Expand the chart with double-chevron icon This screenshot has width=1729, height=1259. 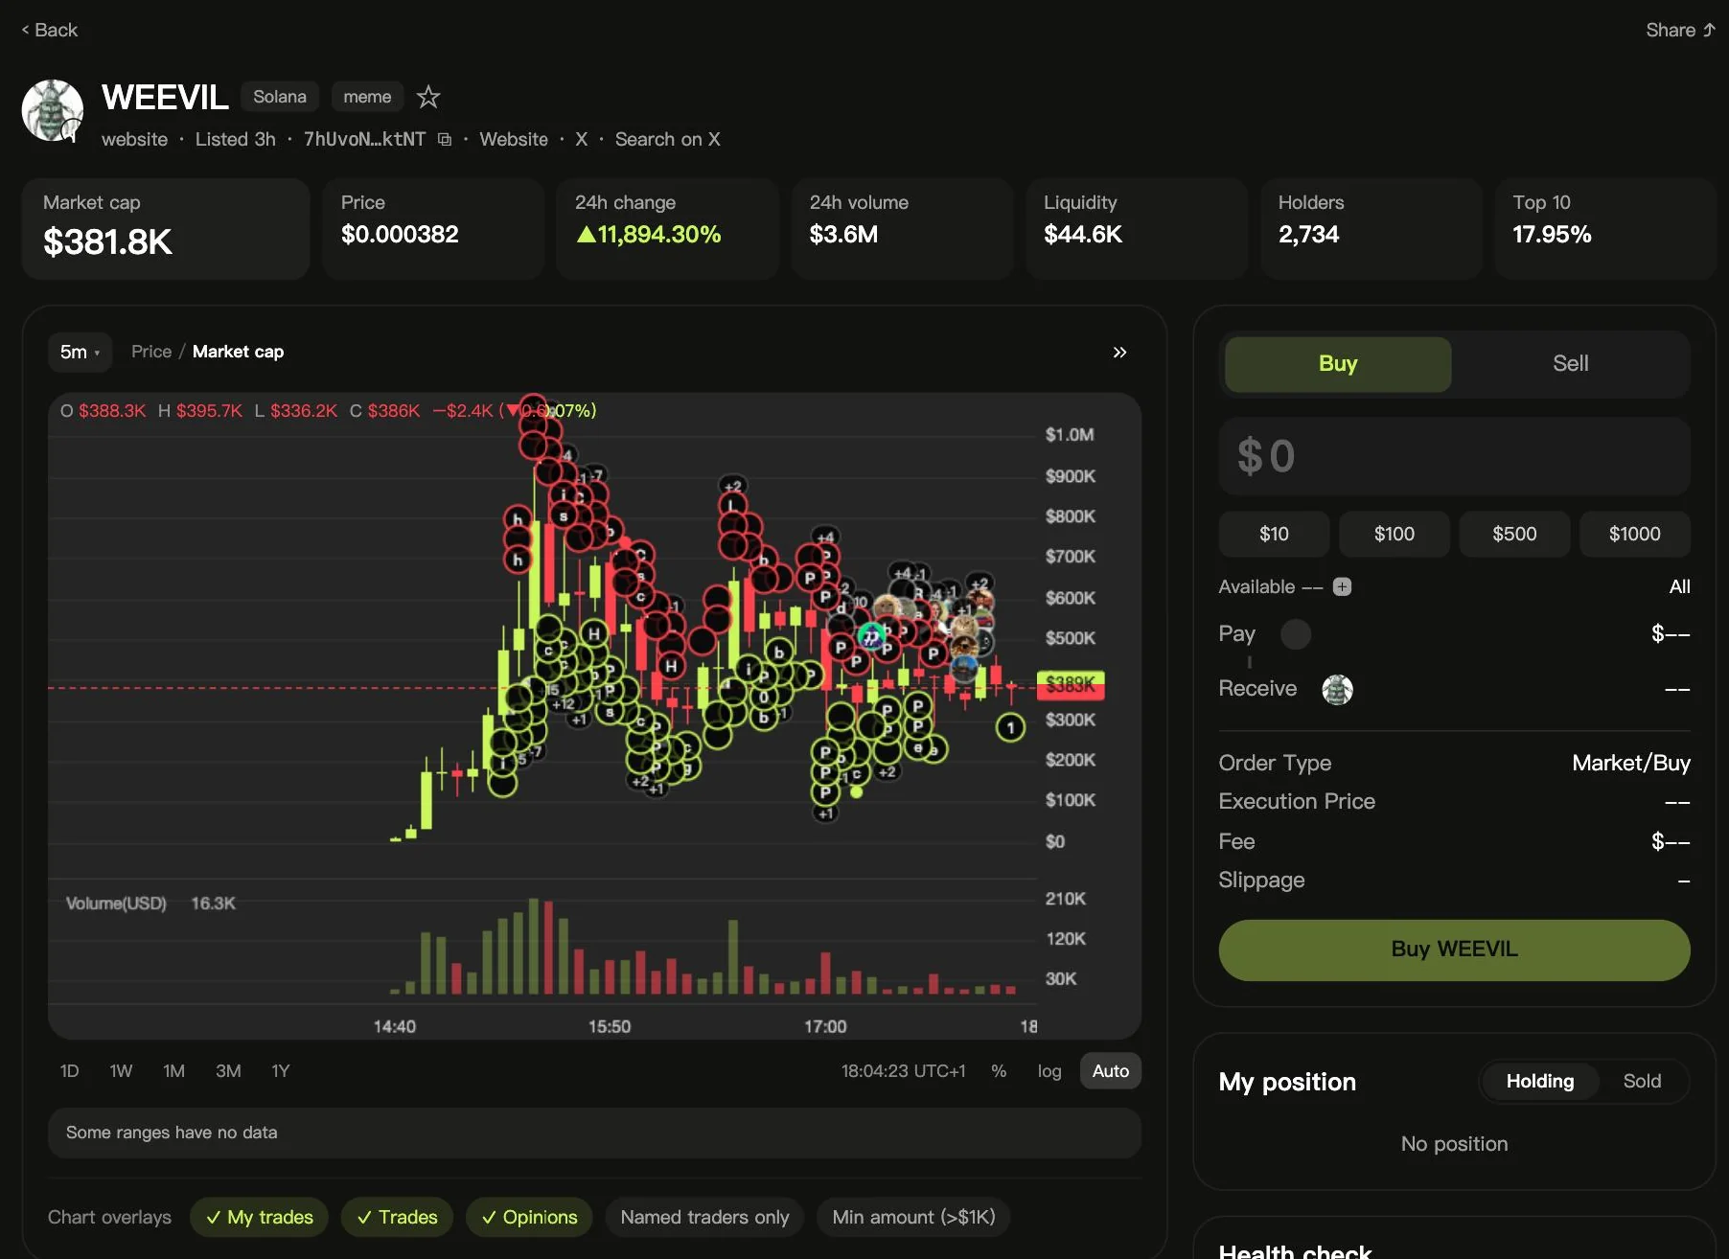1119,353
